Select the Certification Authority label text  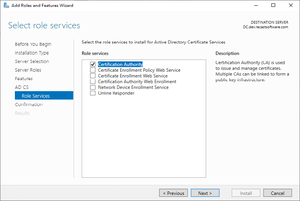click(120, 64)
